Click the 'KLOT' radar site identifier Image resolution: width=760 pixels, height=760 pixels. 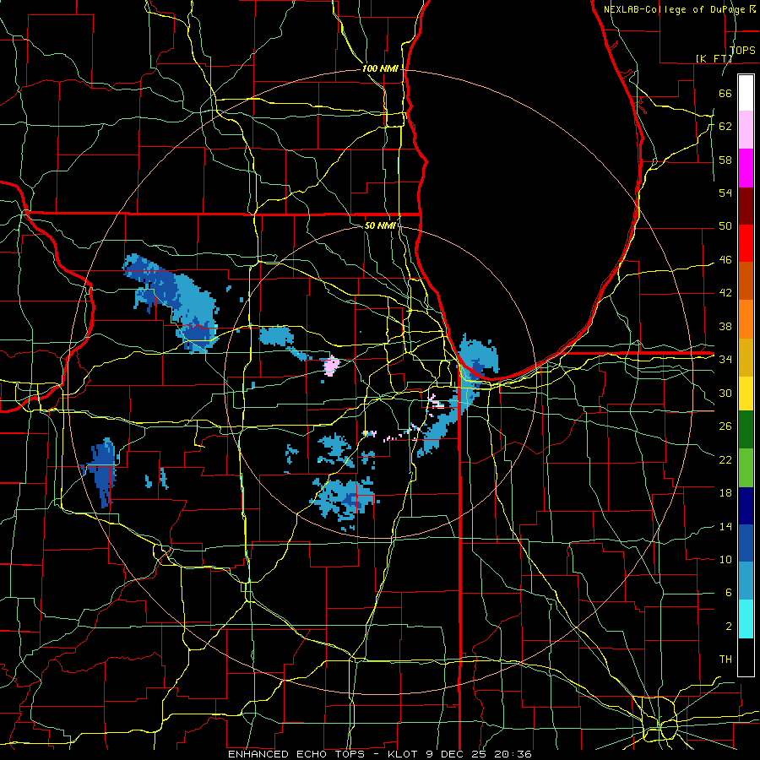pyautogui.click(x=404, y=754)
